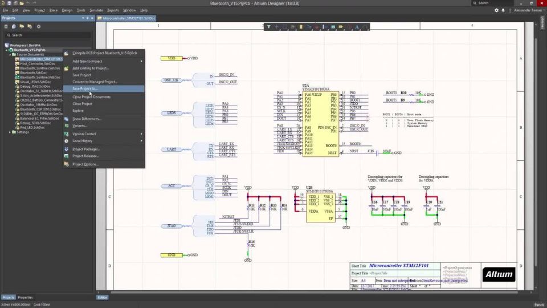Expand Local History submenu
Viewport: 547px width, 308px height.
104,141
